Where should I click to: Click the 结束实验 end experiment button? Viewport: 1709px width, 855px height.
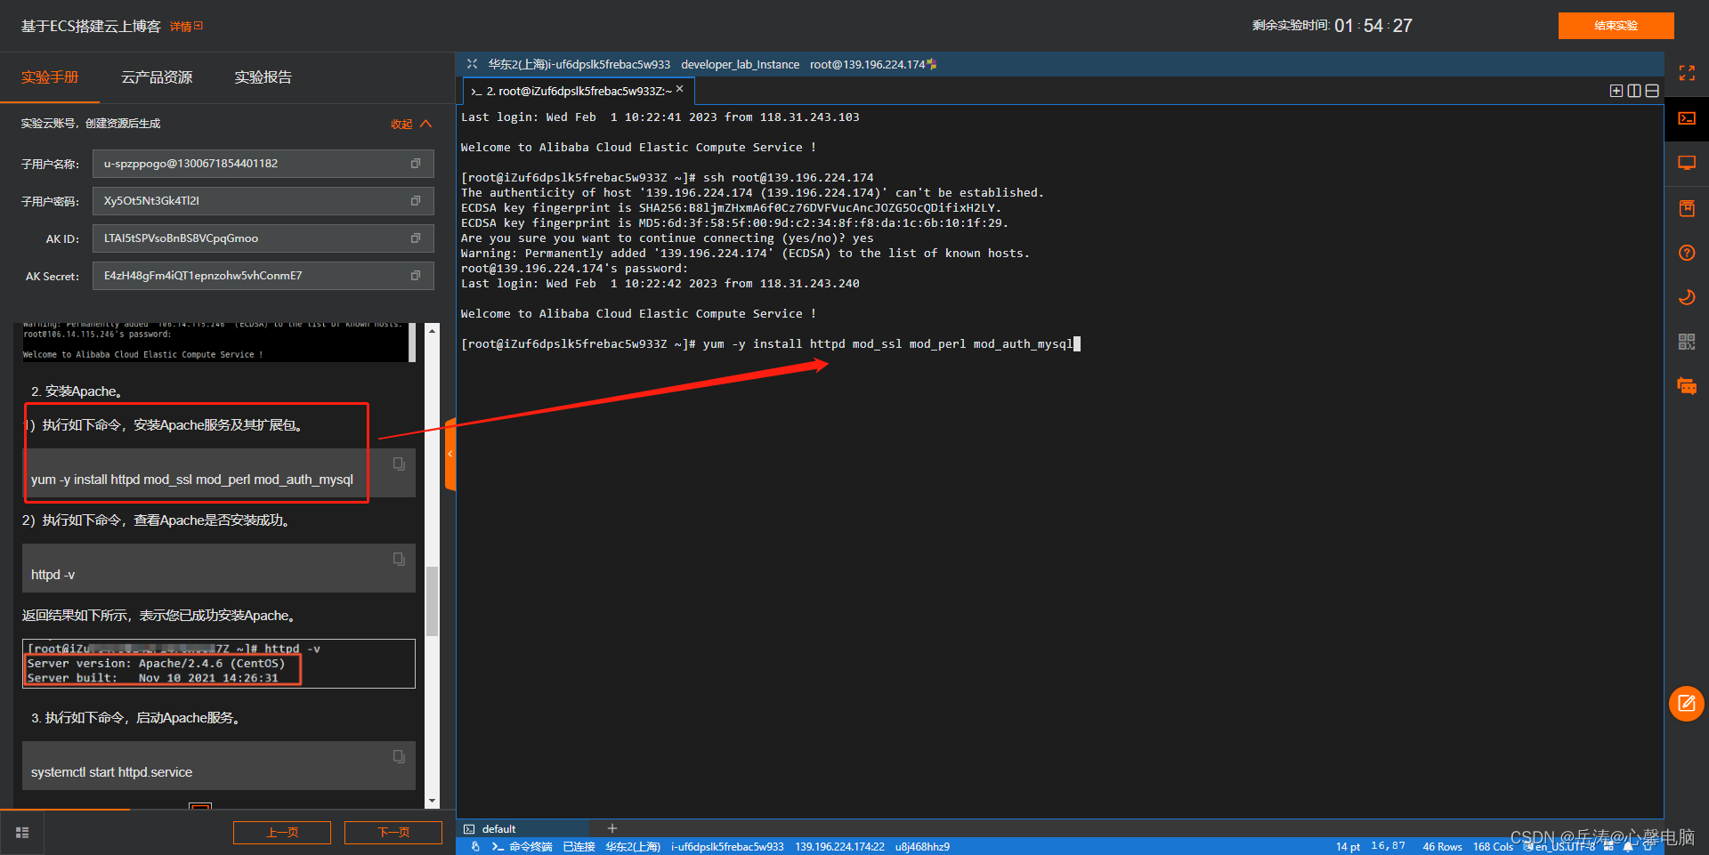[1616, 25]
